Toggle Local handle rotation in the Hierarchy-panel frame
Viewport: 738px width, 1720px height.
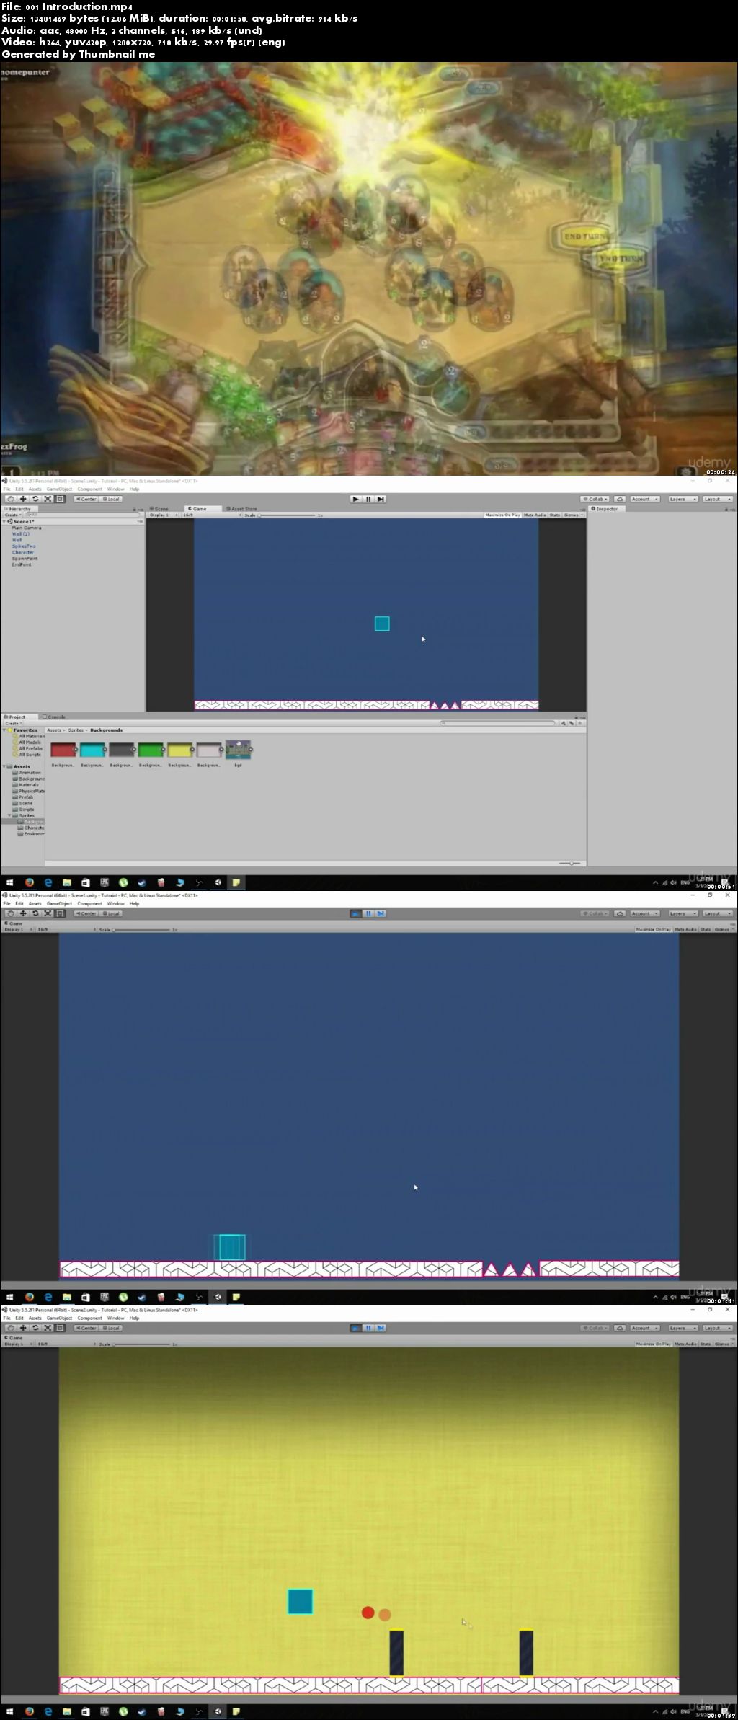(x=111, y=499)
